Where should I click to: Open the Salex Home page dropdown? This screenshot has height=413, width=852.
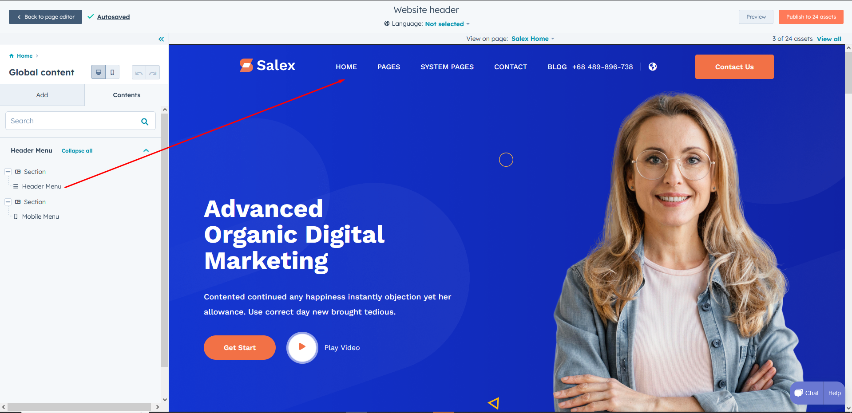533,39
